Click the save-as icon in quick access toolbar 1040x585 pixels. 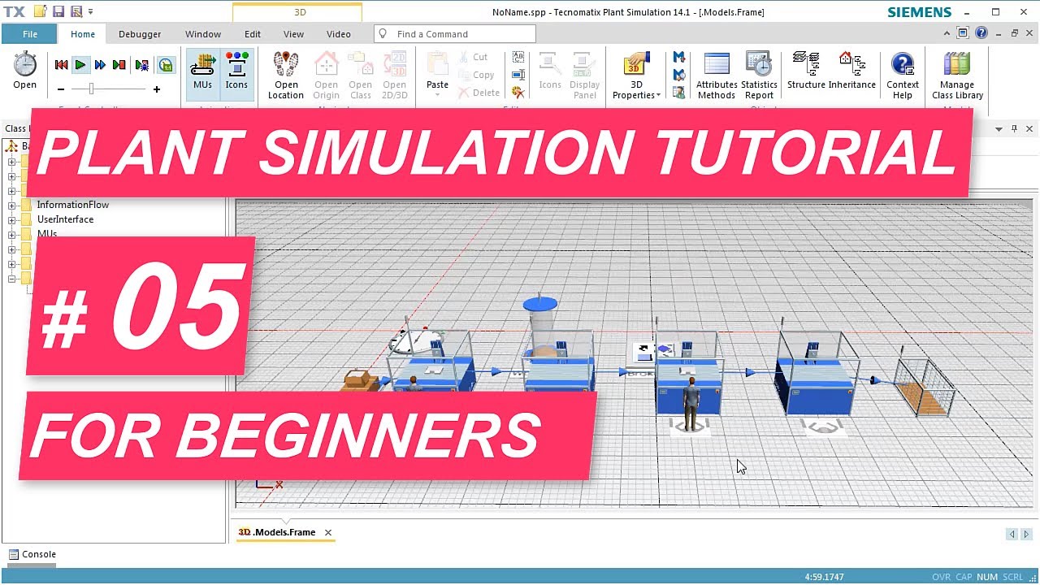coord(76,11)
